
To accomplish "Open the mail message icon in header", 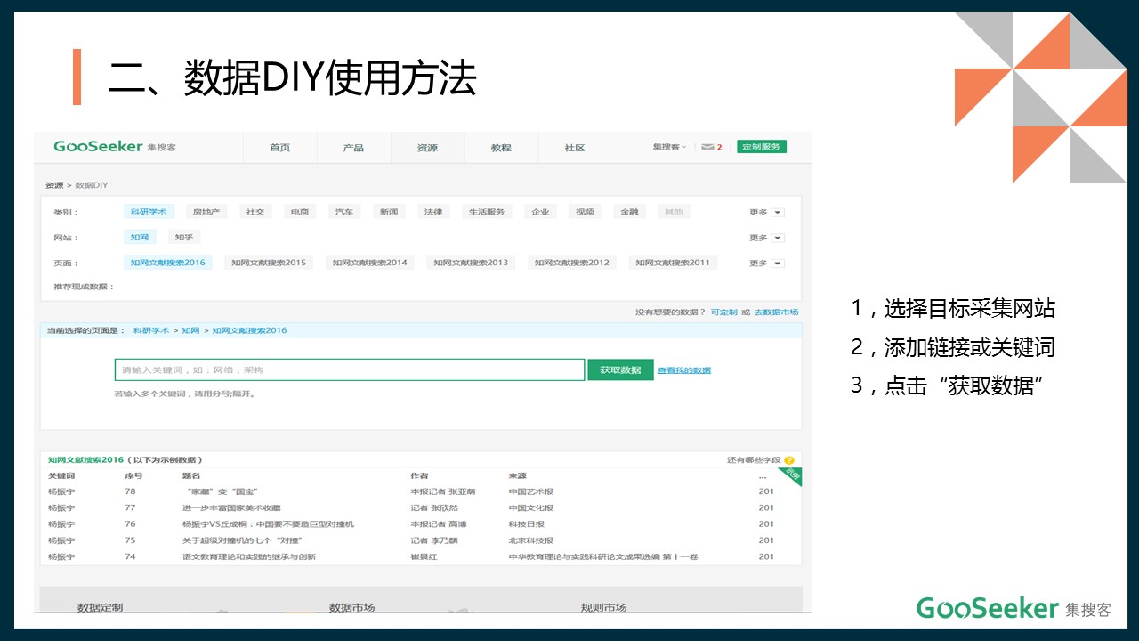I will (x=707, y=147).
